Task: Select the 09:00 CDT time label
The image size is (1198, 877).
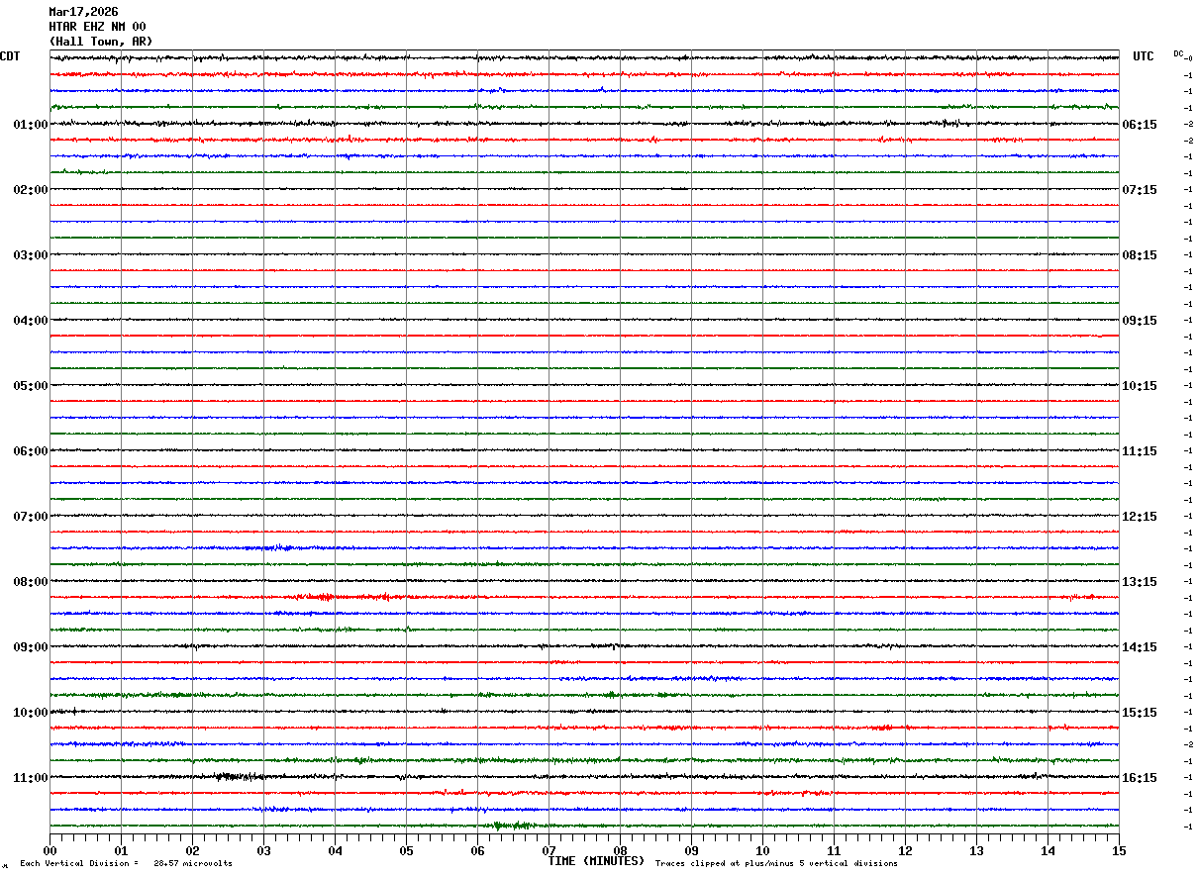Action: pyautogui.click(x=31, y=647)
